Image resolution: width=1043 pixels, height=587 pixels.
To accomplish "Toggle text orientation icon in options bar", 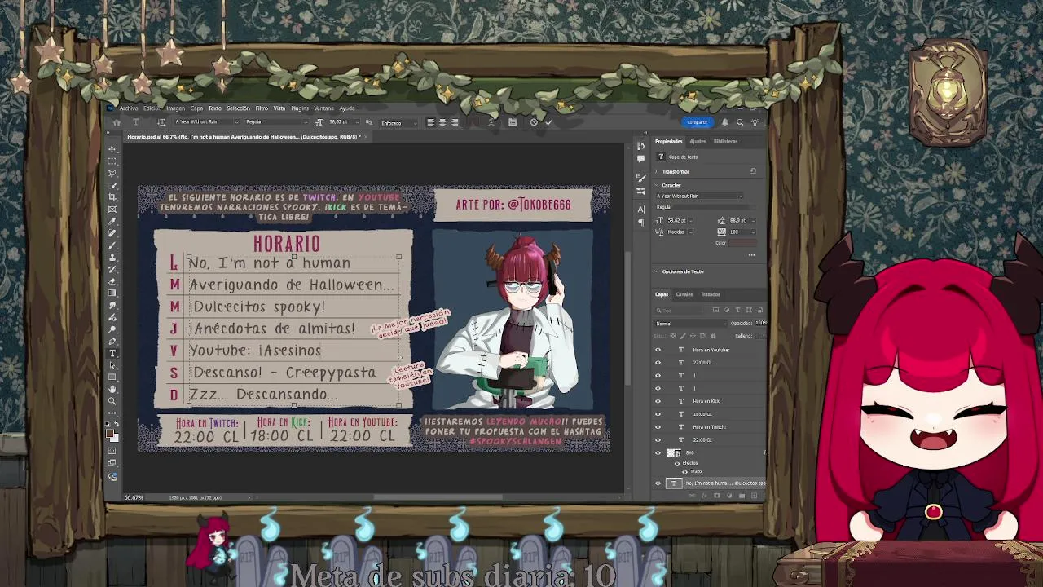I will tap(161, 122).
